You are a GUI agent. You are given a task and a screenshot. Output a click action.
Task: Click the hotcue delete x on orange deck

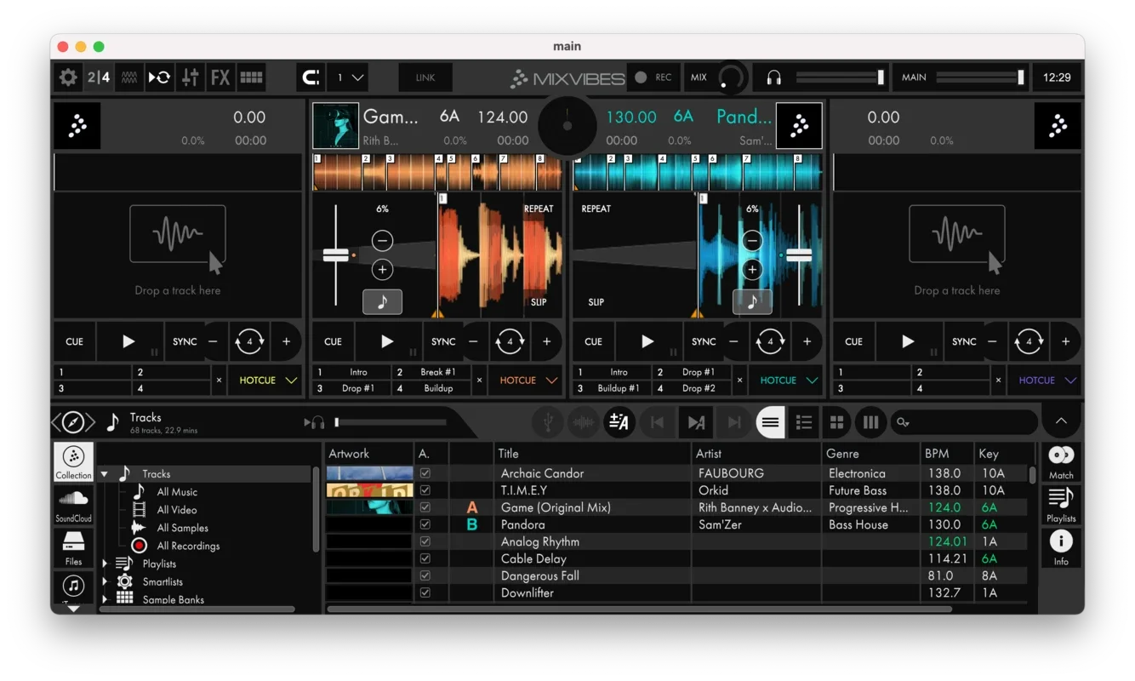[x=479, y=381]
